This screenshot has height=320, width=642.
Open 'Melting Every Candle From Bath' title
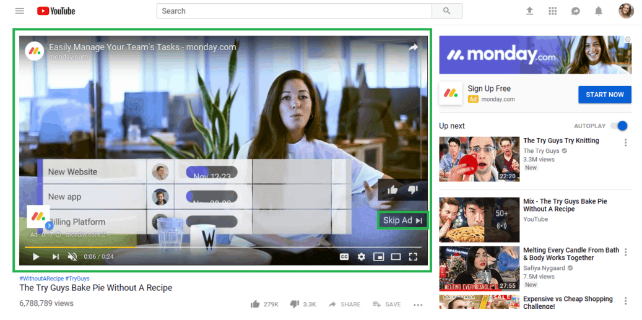570,254
